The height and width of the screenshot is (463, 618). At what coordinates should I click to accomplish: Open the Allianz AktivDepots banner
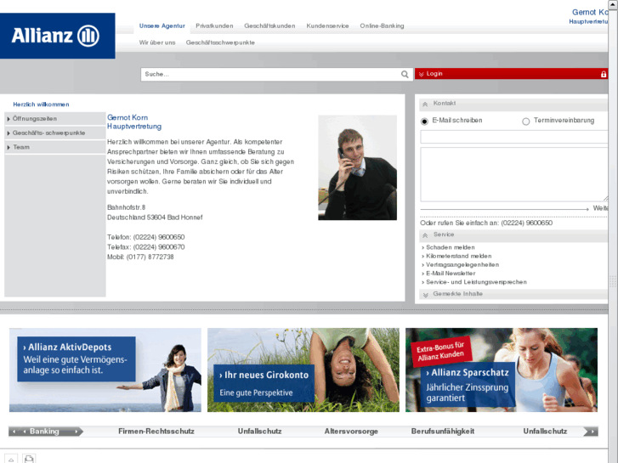(x=105, y=370)
